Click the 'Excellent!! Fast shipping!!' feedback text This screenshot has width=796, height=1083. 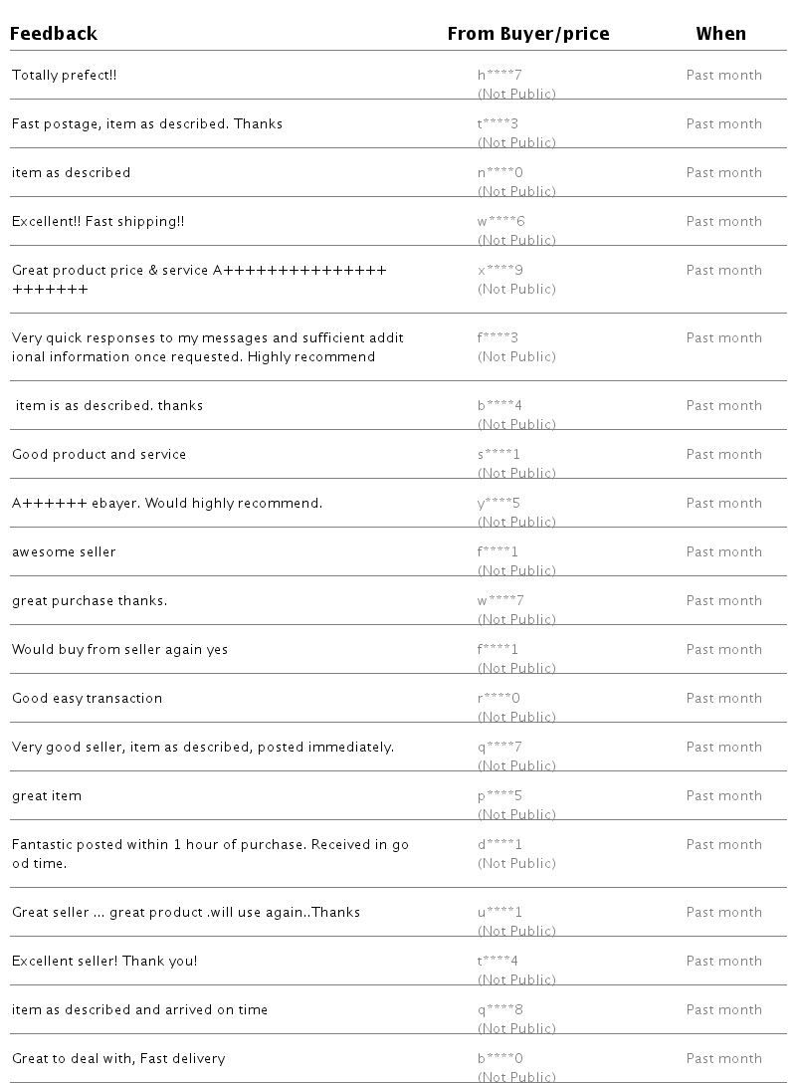[98, 221]
